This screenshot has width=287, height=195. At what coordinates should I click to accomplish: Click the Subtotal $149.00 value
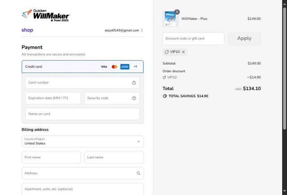[x=254, y=63]
